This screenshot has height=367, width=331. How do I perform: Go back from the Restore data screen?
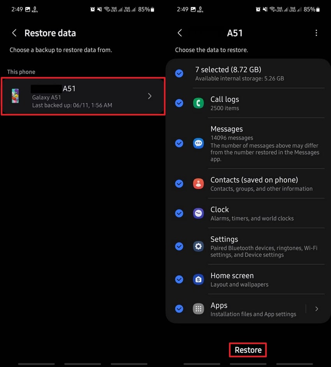[14, 33]
